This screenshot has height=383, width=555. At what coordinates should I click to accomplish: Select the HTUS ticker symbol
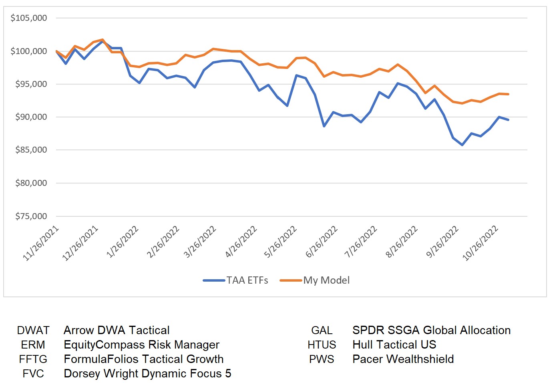[322, 345]
